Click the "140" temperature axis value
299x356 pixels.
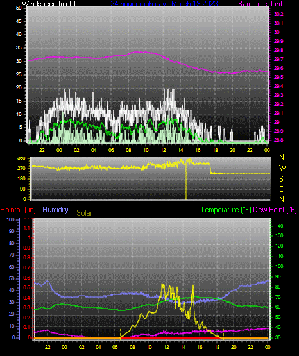pyautogui.click(x=279, y=226)
